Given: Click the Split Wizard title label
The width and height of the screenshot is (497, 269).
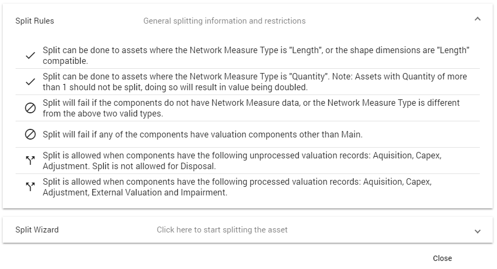Looking at the screenshot, I should [37, 230].
